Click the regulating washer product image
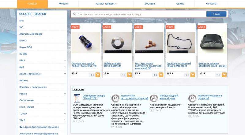 pos(118,43)
